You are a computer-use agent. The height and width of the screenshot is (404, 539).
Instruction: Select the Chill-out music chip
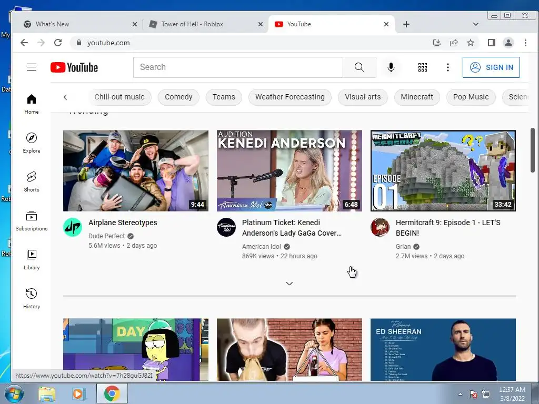coord(119,97)
